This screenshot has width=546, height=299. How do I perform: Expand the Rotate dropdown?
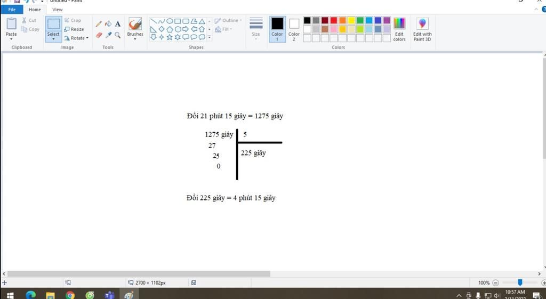pyautogui.click(x=87, y=38)
